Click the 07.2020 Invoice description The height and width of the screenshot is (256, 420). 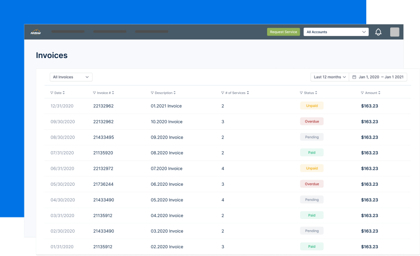(167, 169)
